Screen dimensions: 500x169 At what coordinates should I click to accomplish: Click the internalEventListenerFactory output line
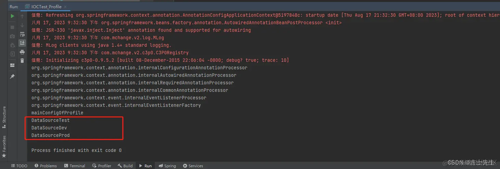tap(116, 105)
